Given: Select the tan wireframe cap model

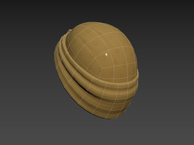Looking at the screenshot, I should point(96,70).
